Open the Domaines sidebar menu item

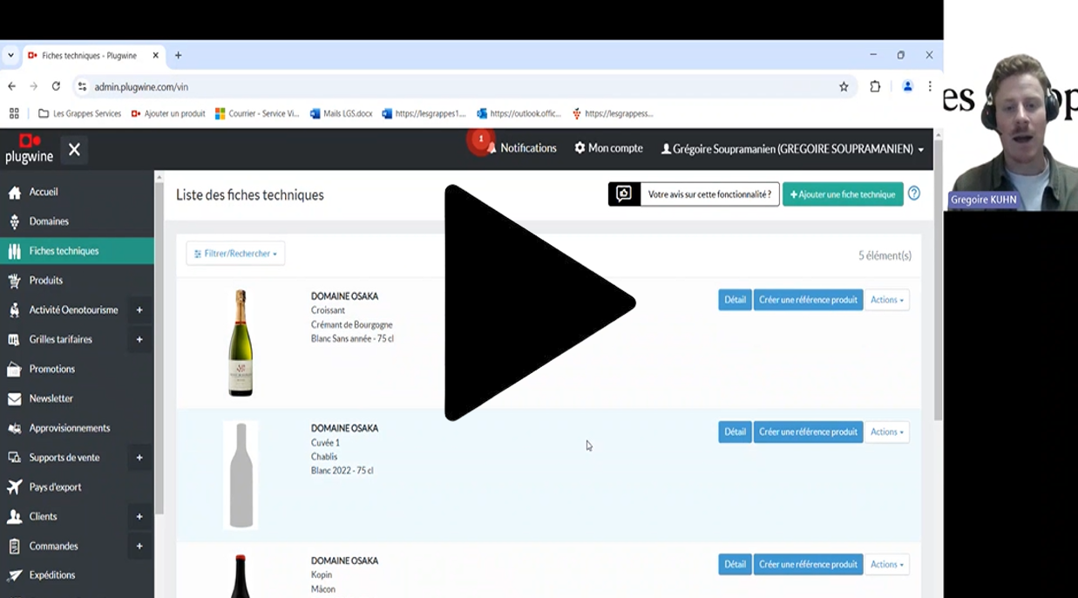click(49, 221)
